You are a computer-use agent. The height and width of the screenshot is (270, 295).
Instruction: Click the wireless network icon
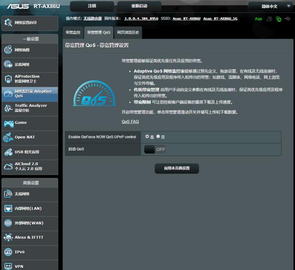pos(8,194)
